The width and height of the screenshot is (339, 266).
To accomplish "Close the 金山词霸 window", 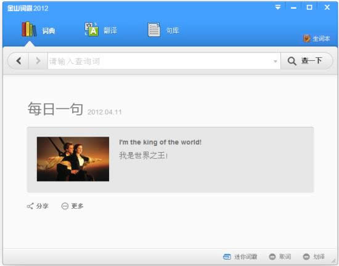I will pos(327,7).
